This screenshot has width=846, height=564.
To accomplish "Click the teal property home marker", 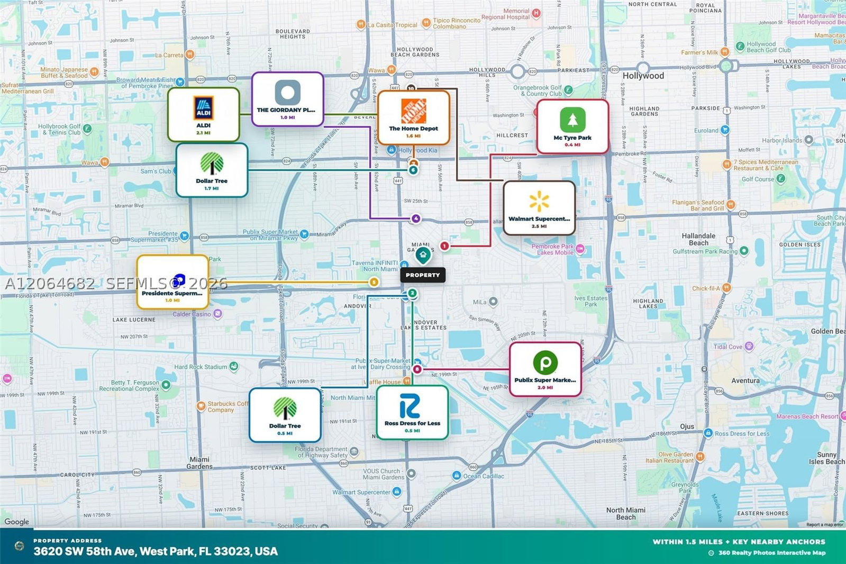I will (x=422, y=255).
